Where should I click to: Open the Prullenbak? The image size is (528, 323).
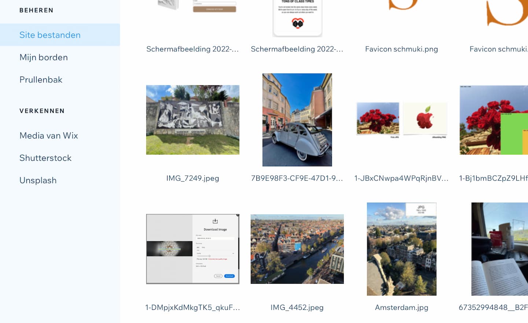[41, 79]
